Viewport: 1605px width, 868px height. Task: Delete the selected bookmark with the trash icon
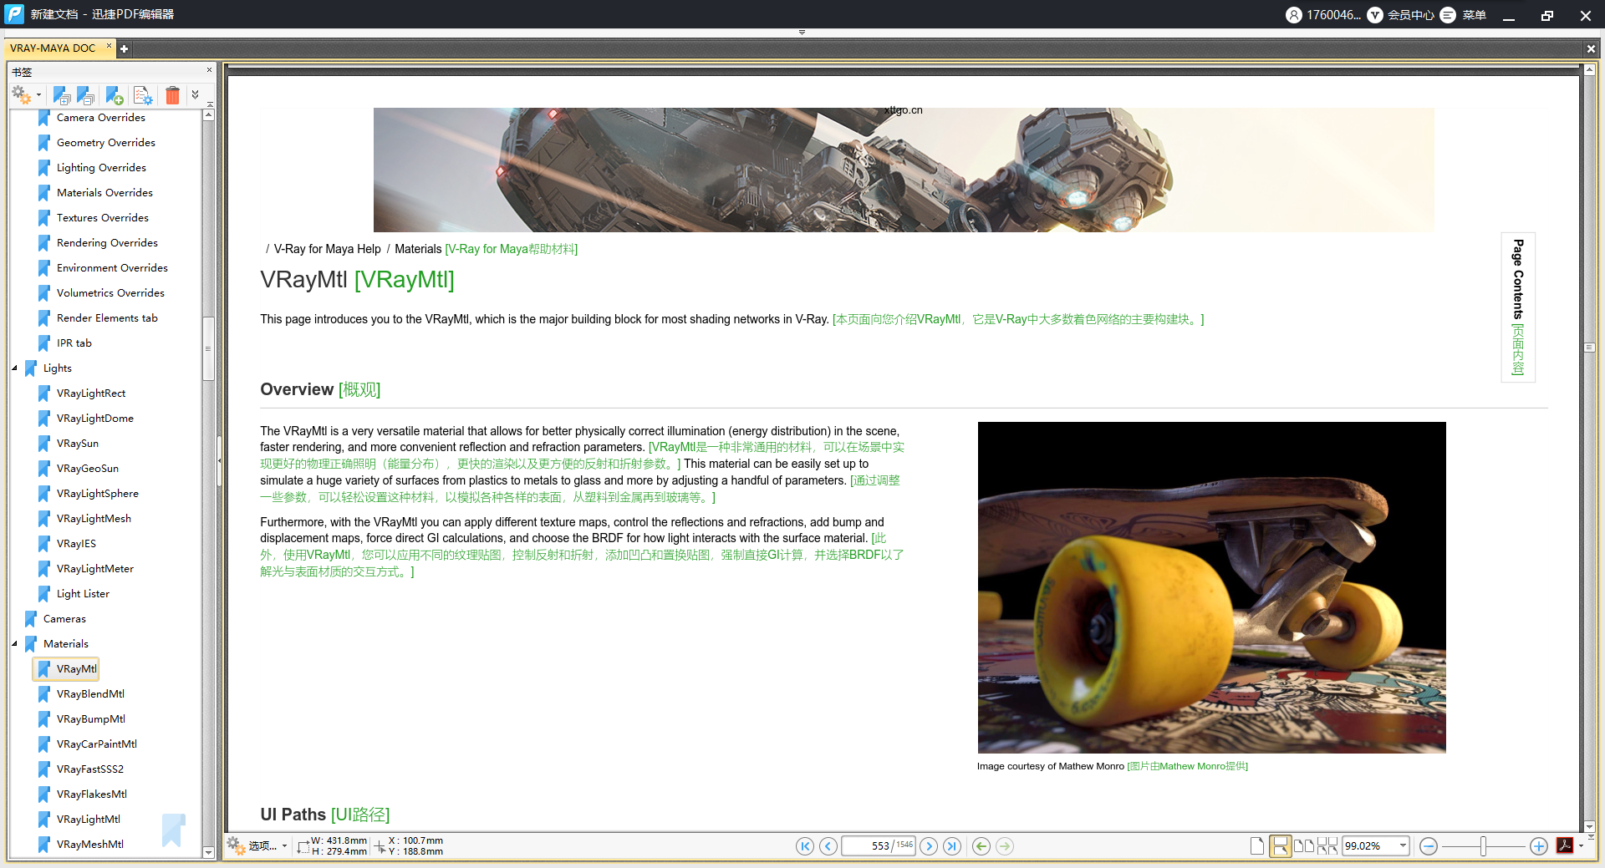coord(172,95)
